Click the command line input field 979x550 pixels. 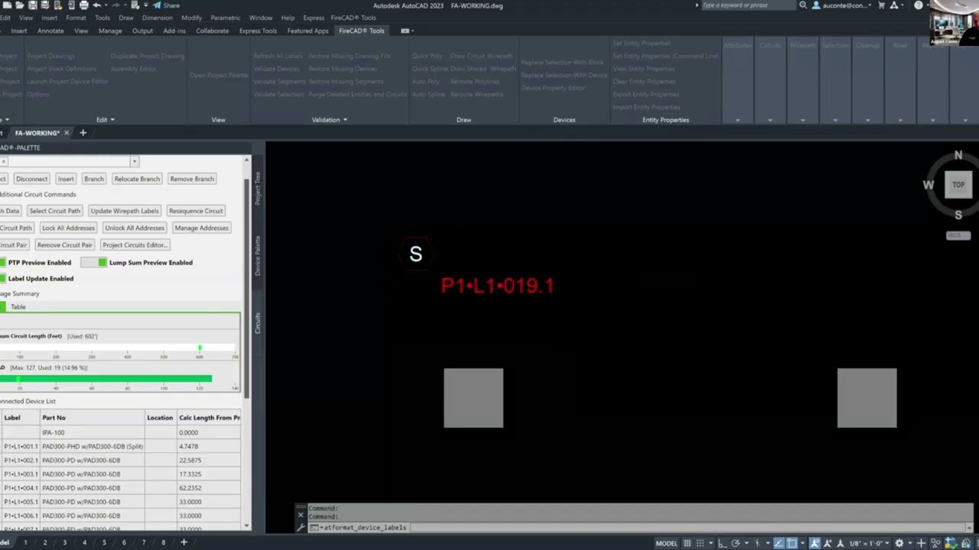(x=639, y=527)
